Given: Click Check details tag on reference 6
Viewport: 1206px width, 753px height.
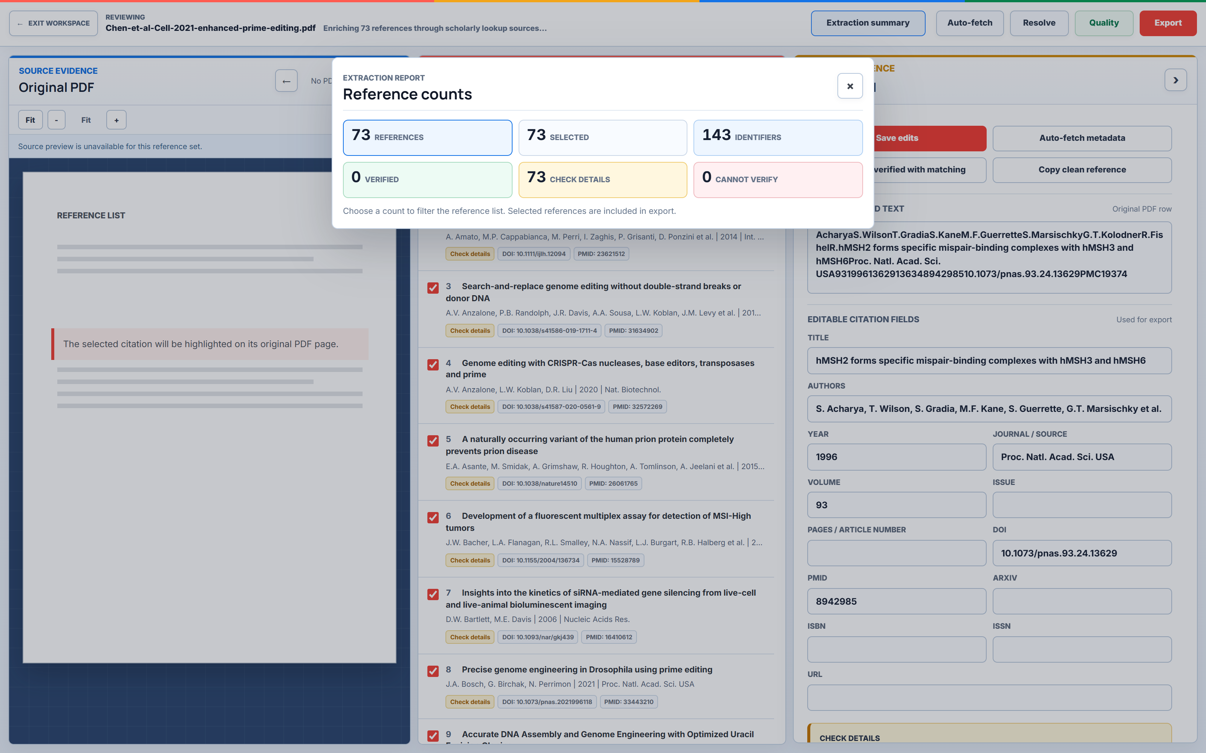Looking at the screenshot, I should tap(470, 560).
